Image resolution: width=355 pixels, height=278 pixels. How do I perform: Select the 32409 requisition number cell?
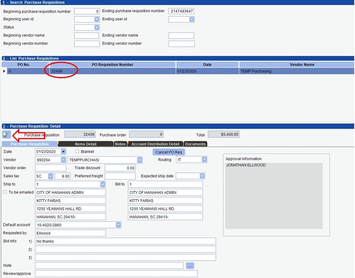click(x=113, y=71)
